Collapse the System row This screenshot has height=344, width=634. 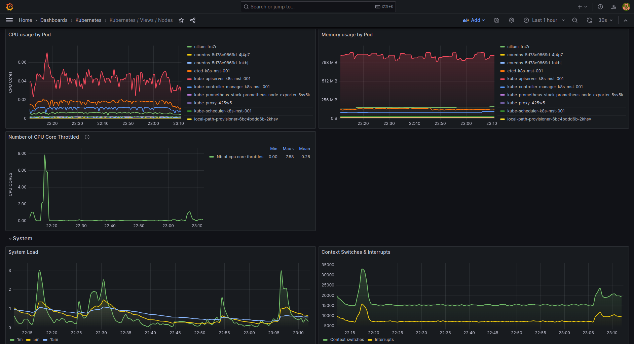pyautogui.click(x=21, y=238)
